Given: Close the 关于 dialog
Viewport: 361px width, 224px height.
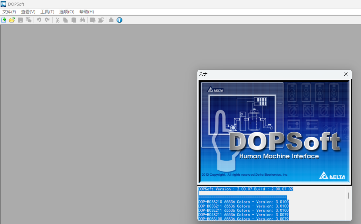Looking at the screenshot, I should 346,74.
